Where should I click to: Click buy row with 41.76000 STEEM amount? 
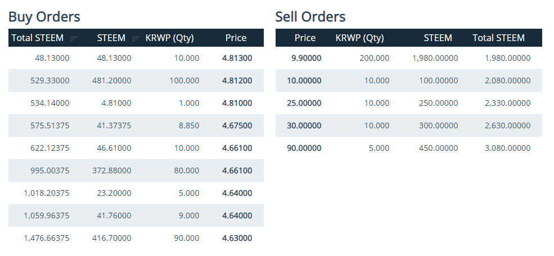[136, 215]
